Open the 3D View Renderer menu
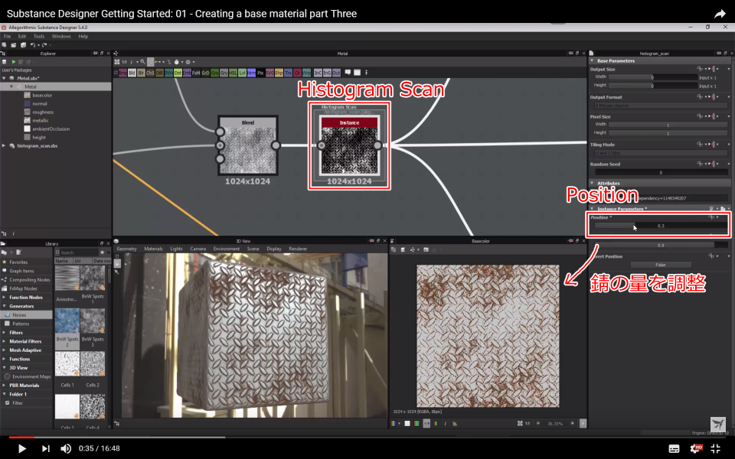 click(x=298, y=249)
